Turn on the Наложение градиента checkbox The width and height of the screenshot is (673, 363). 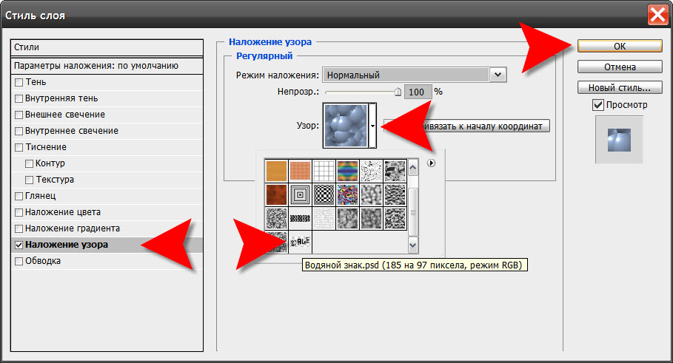tap(19, 229)
